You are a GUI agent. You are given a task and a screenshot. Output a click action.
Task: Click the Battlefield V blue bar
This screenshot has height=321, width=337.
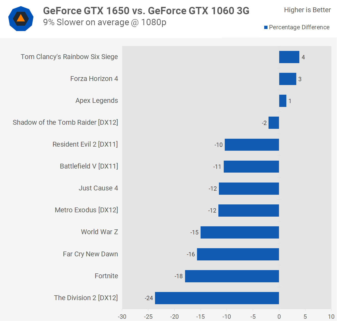(251, 166)
